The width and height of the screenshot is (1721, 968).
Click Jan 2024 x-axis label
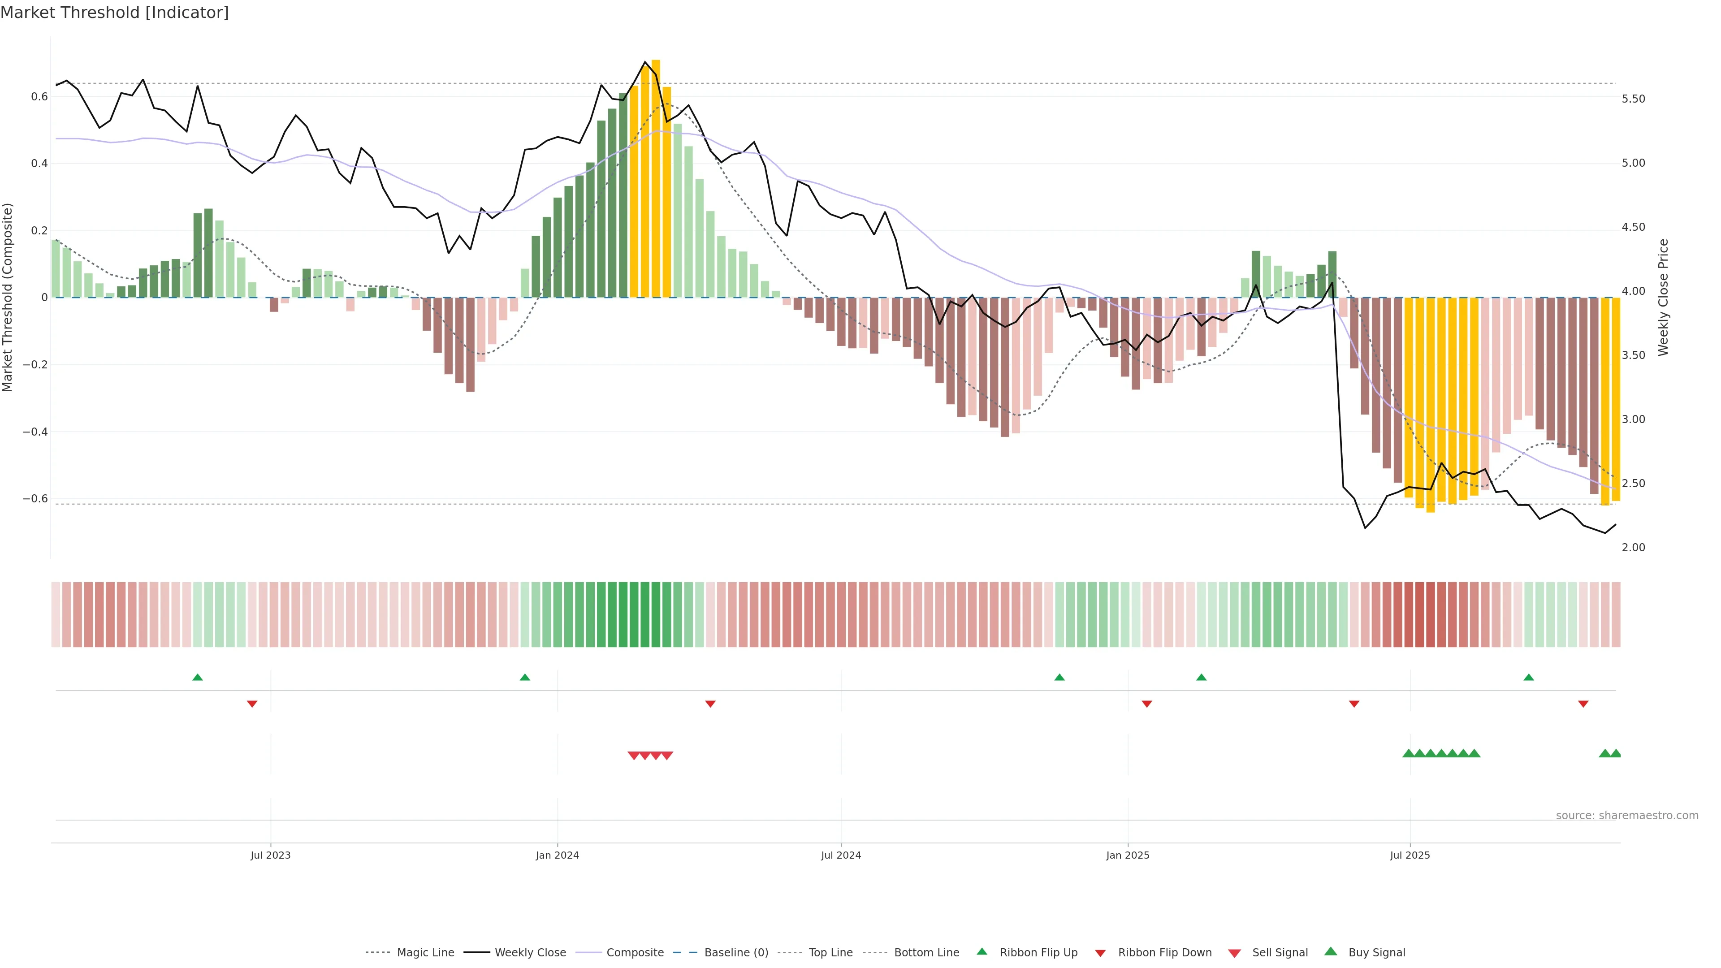[x=557, y=855]
